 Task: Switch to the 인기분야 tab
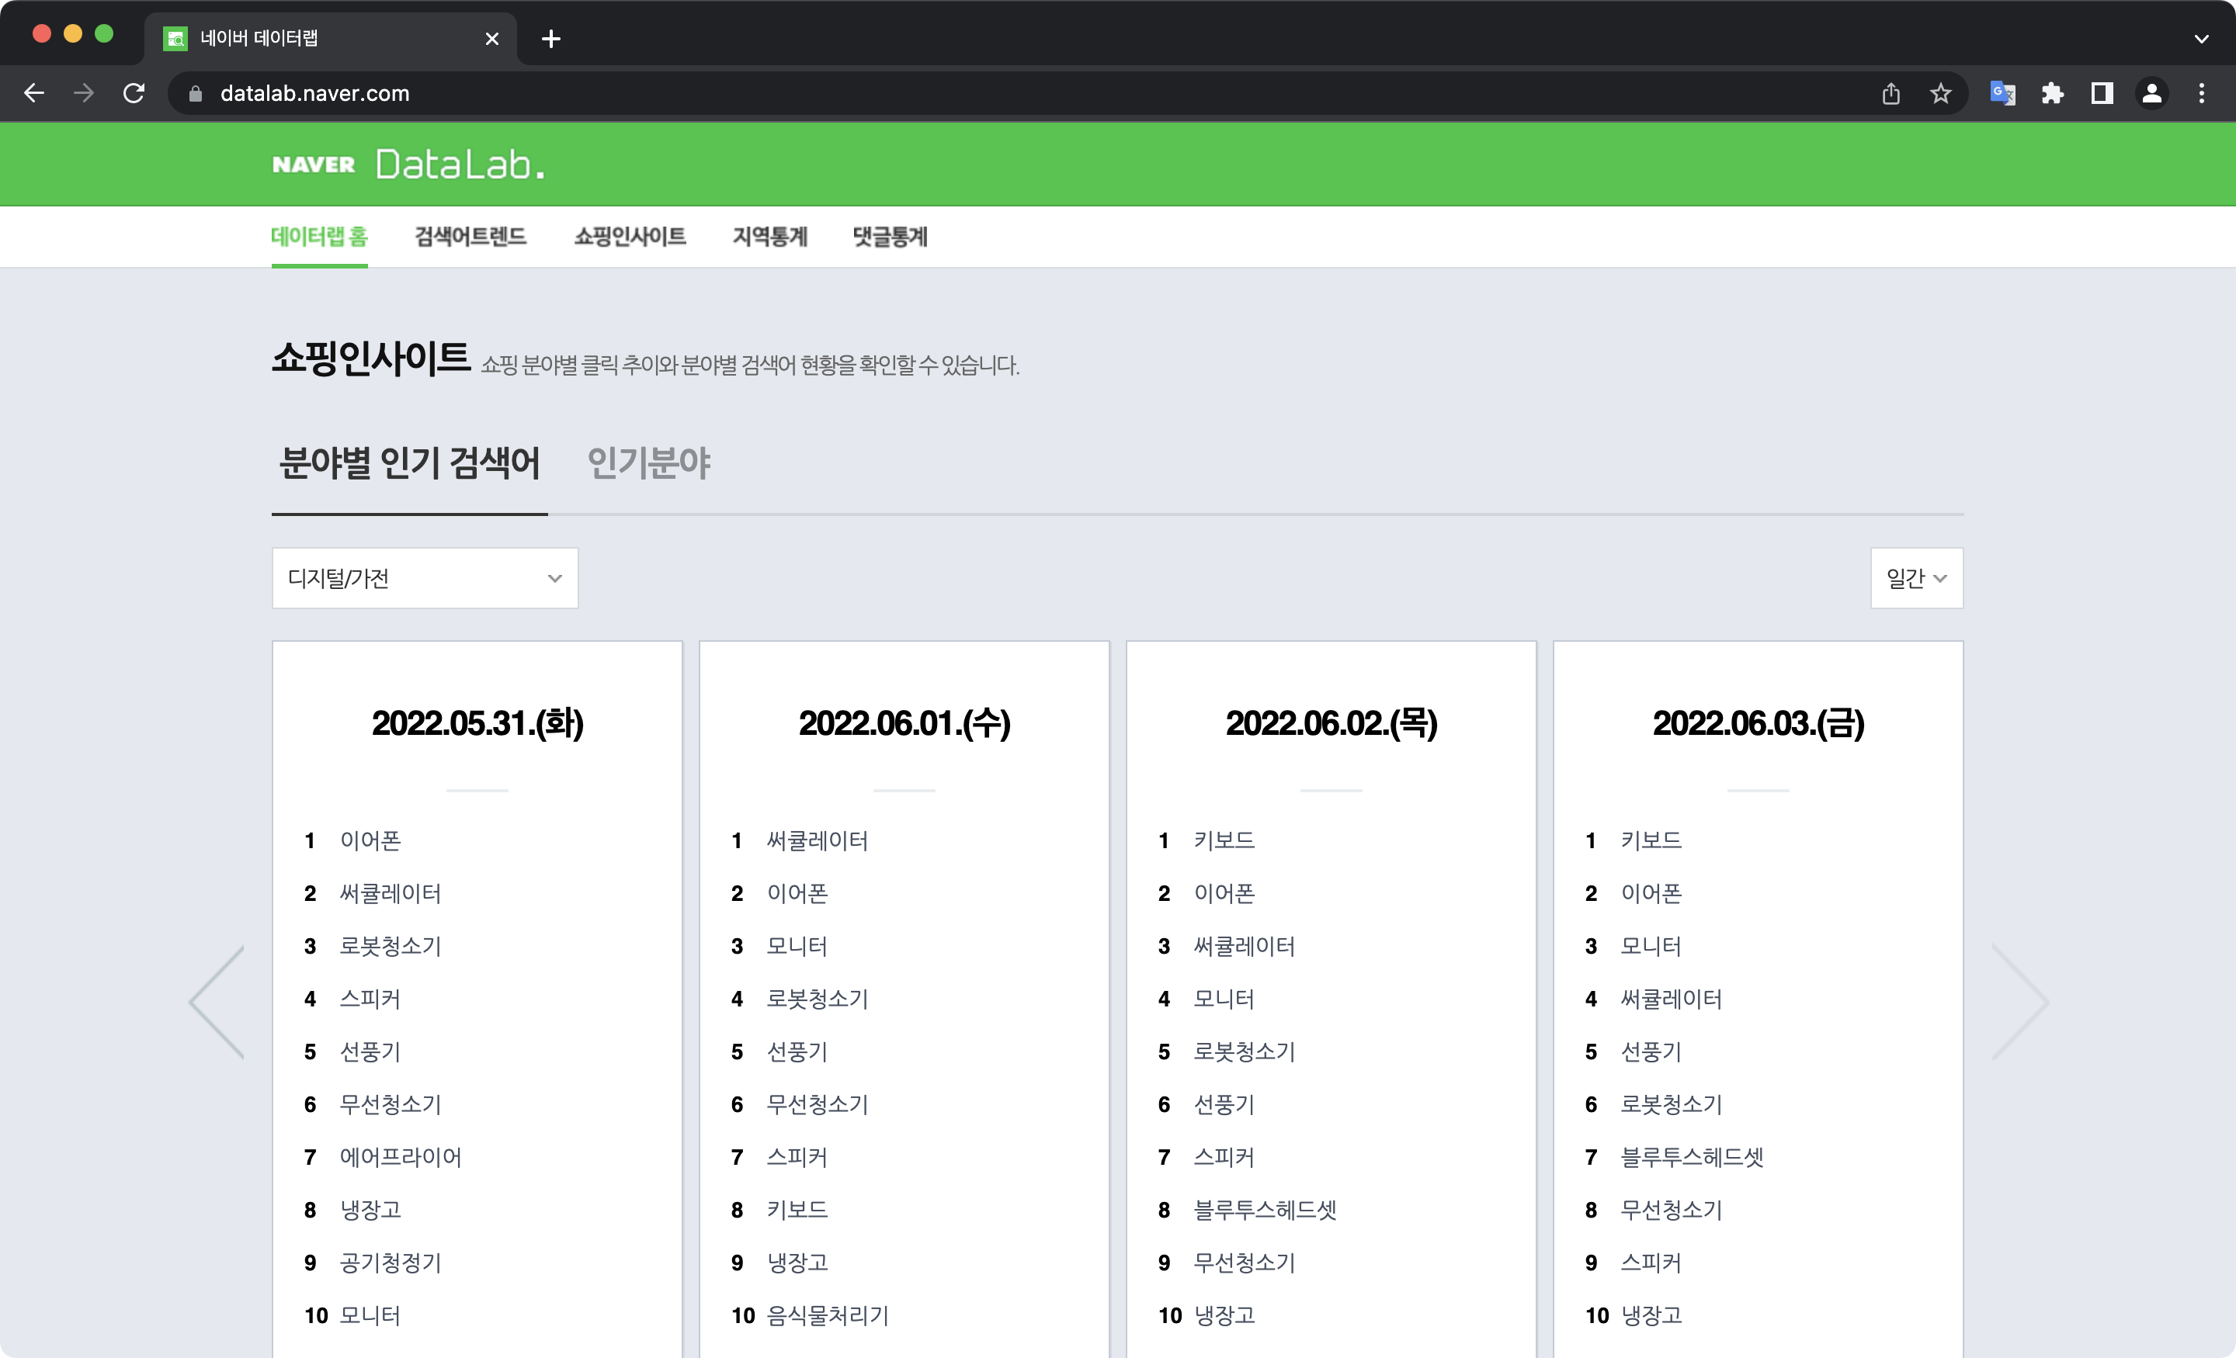pyautogui.click(x=650, y=462)
